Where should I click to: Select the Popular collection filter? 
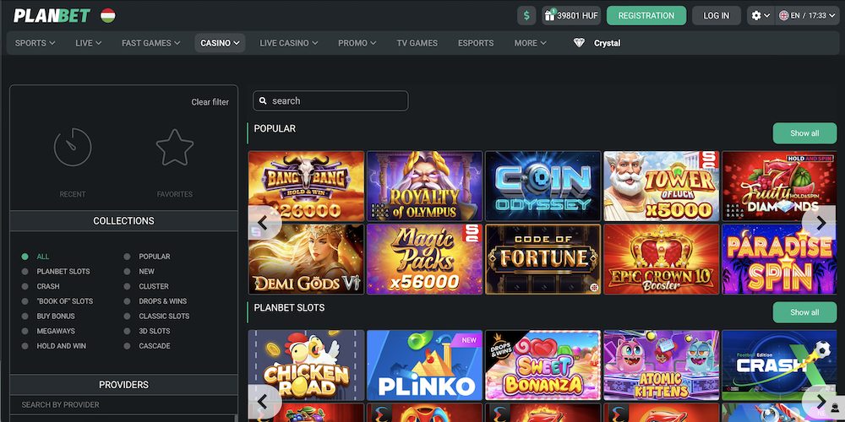154,257
